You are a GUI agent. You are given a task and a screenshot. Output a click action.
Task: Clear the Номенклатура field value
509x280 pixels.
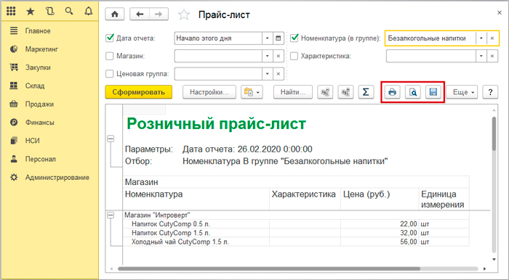[492, 38]
